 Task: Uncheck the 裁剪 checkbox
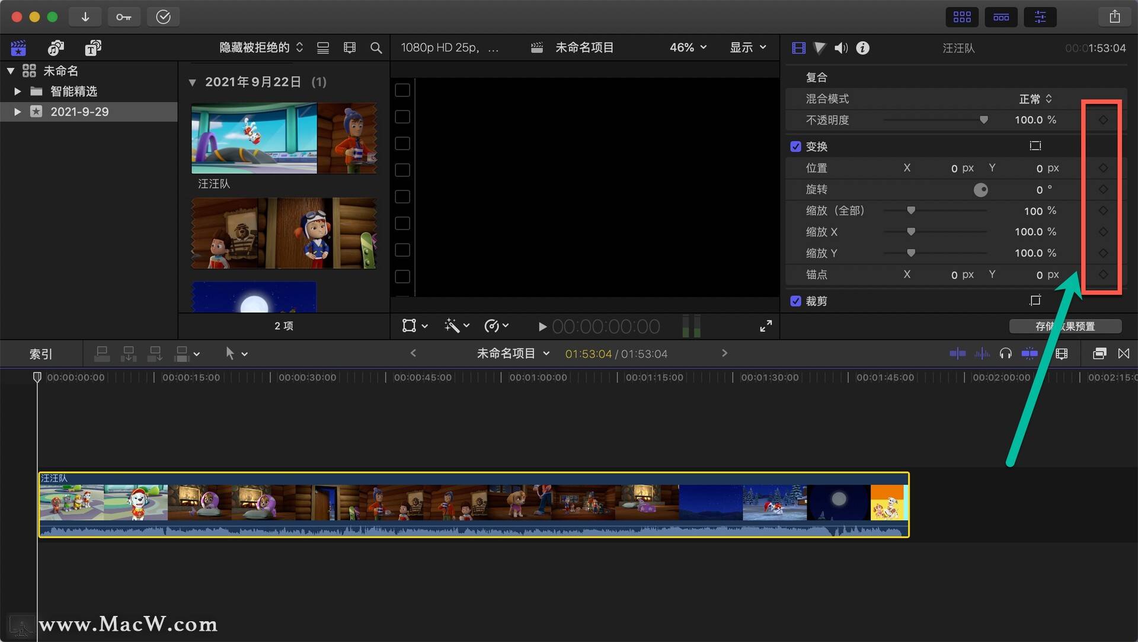[795, 301]
